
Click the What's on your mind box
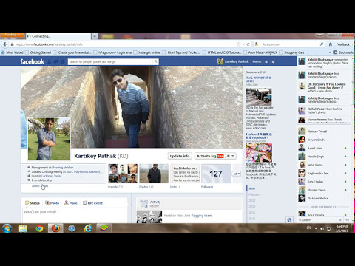point(74,216)
